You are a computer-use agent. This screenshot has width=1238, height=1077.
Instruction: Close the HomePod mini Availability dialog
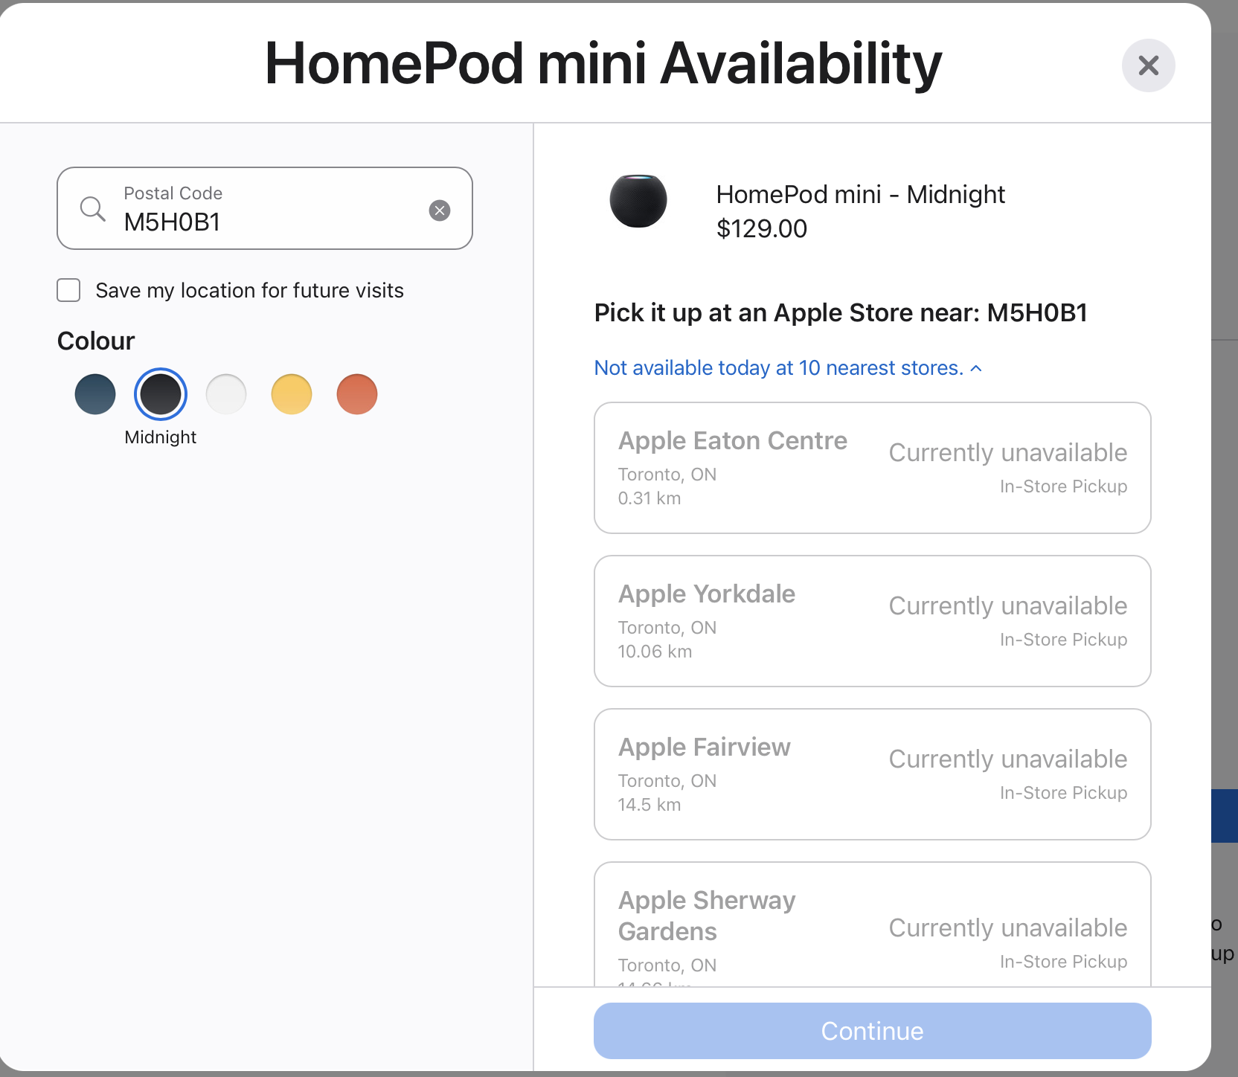pos(1148,65)
